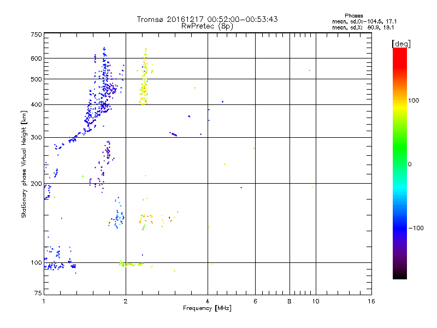Click the 'Phases' legend heading
The height and width of the screenshot is (328, 437).
353,16
